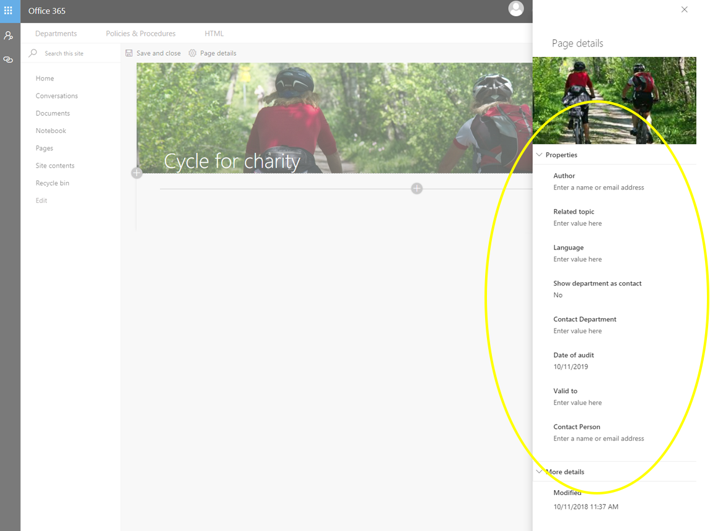This screenshot has width=710, height=531.
Task: Open Site contents in site navigation
Action: click(55, 165)
